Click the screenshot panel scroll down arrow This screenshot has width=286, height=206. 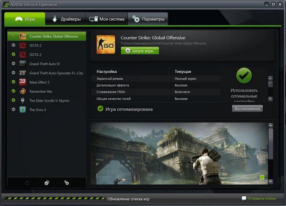click(x=271, y=182)
